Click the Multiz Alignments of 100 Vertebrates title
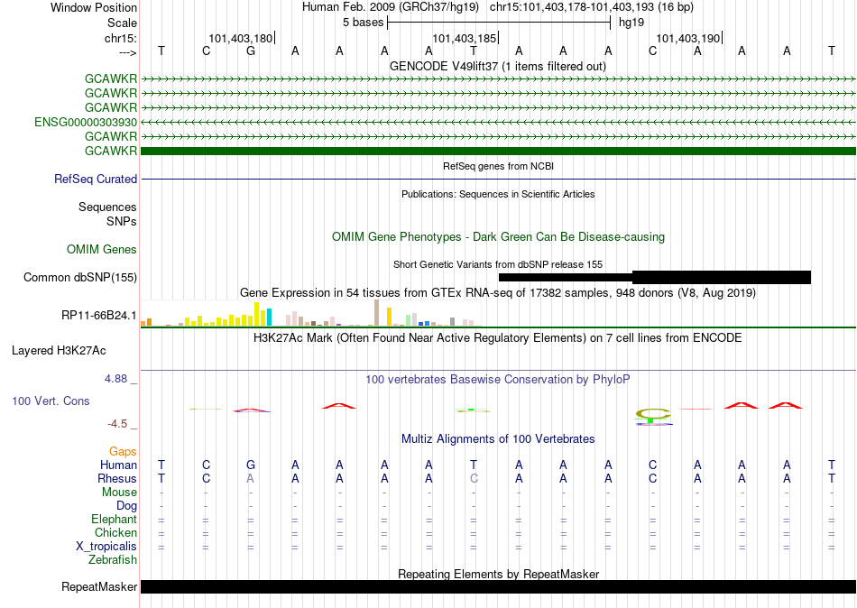Screen dimensions: 857x608 (x=498, y=438)
